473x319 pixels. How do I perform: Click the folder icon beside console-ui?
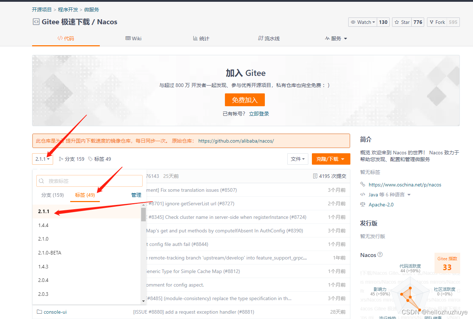click(39, 312)
